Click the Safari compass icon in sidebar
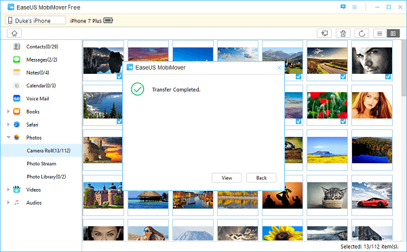The image size is (407, 252). click(x=16, y=125)
